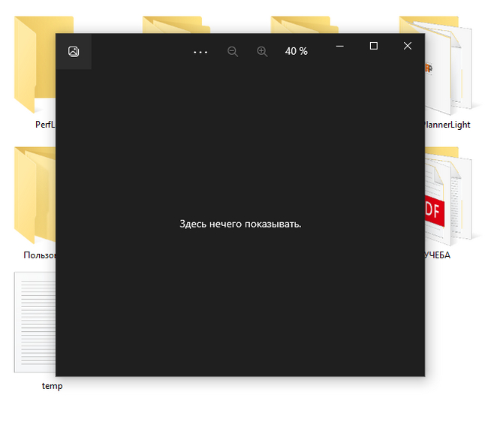Select the PerfL folder in Explorer
The height and width of the screenshot is (422, 488).
coord(35,65)
